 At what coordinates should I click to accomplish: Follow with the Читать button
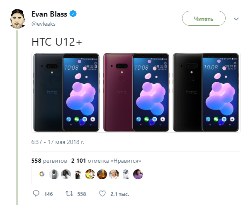pos(204,18)
